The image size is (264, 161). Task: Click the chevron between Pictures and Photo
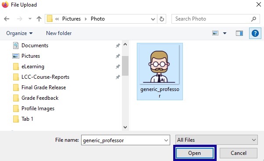coord(86,19)
